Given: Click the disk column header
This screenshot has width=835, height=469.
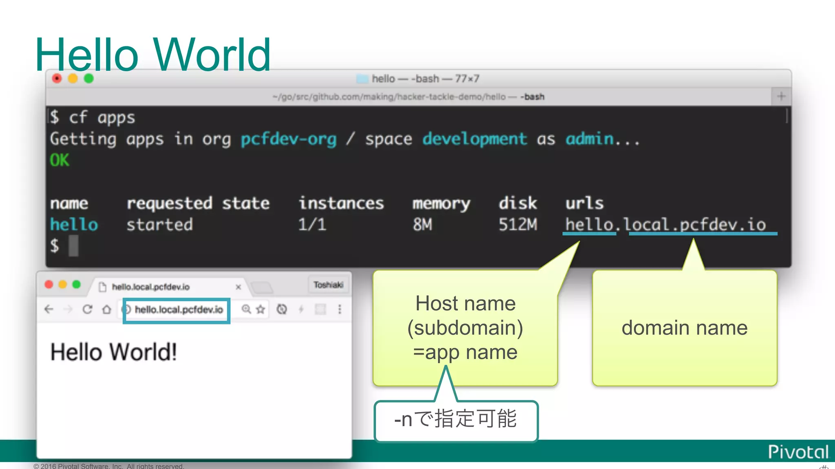Looking at the screenshot, I should [x=518, y=203].
